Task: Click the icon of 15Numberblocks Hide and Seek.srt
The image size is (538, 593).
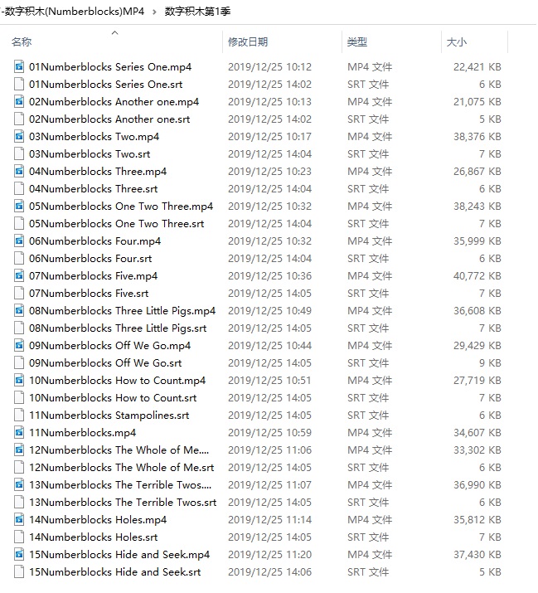Action: coord(20,571)
